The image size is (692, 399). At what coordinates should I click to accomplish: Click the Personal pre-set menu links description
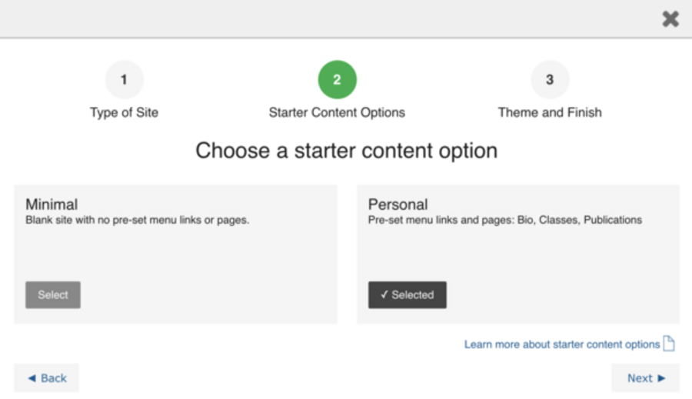click(504, 220)
